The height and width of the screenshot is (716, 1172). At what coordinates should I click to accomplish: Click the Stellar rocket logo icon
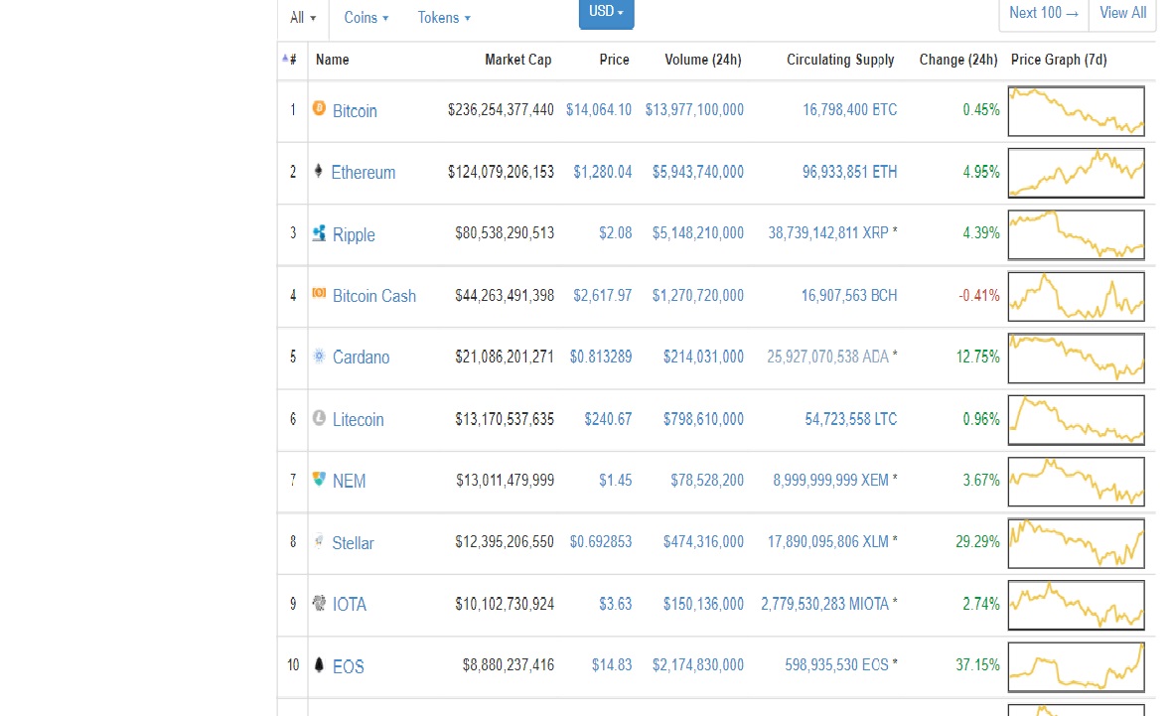coord(319,541)
